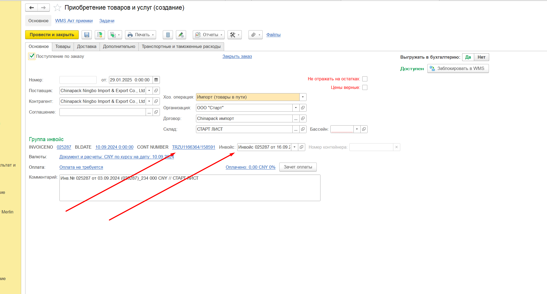This screenshot has height=294, width=547.
Task: Uncheck 'Поступление по заказу' checkbox
Action: (x=32, y=56)
